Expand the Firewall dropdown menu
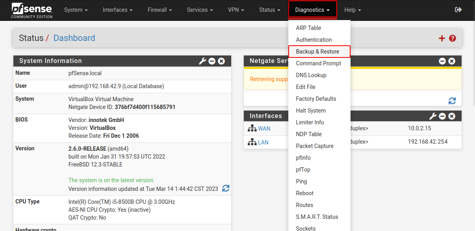 (x=160, y=10)
